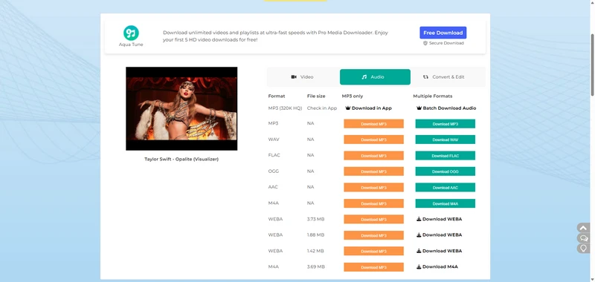Click Download WEBA link for 3.73 MB
Viewport: 595px width, 282px height.
pyautogui.click(x=439, y=219)
